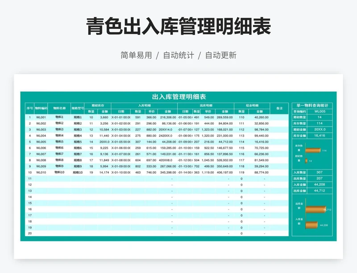Select cell WL009 in material code column

click(41, 167)
